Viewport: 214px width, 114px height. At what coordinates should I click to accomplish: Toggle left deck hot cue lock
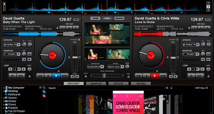click(57, 28)
